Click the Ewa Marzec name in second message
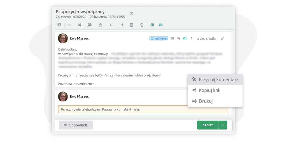 click(79, 96)
